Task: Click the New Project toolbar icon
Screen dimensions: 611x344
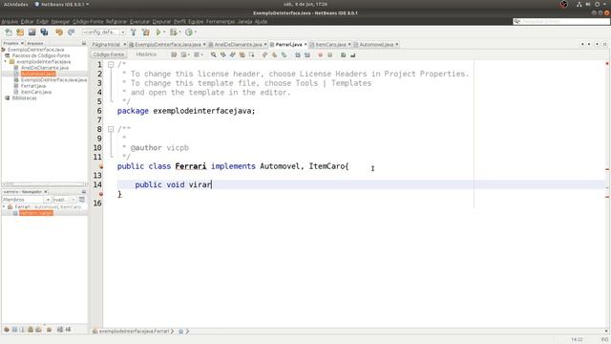Action: (20, 32)
